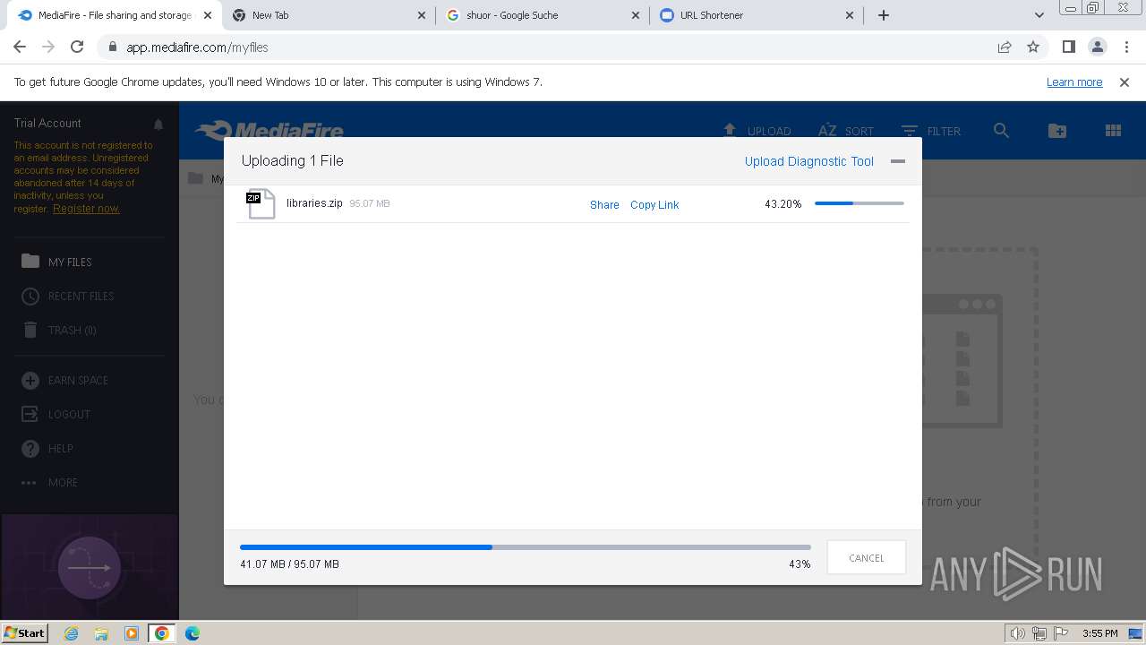This screenshot has height=645, width=1146.
Task: Open the FILTER options
Action: [931, 131]
